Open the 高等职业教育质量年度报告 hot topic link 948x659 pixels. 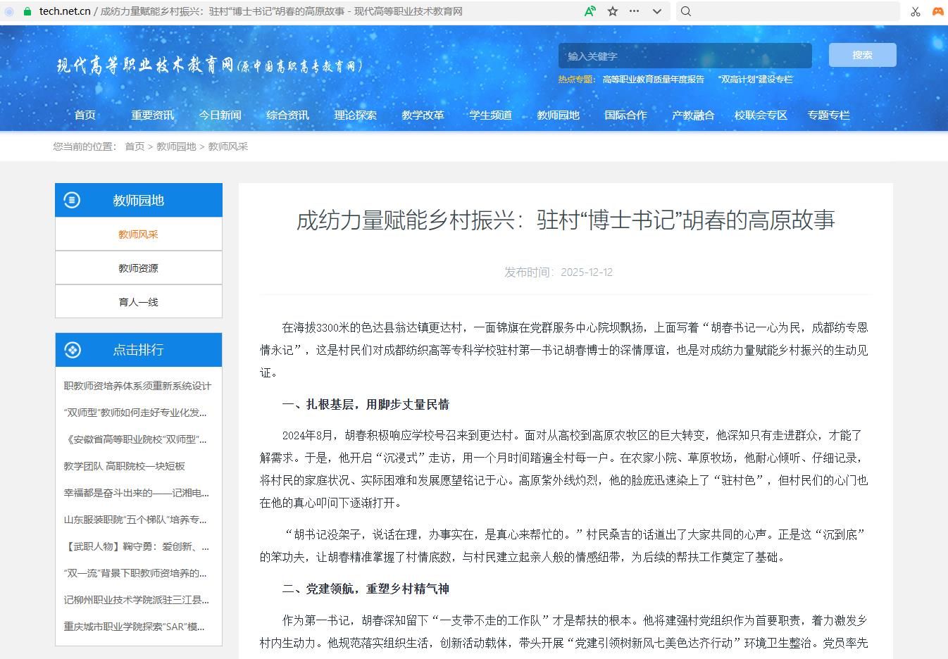click(x=653, y=80)
